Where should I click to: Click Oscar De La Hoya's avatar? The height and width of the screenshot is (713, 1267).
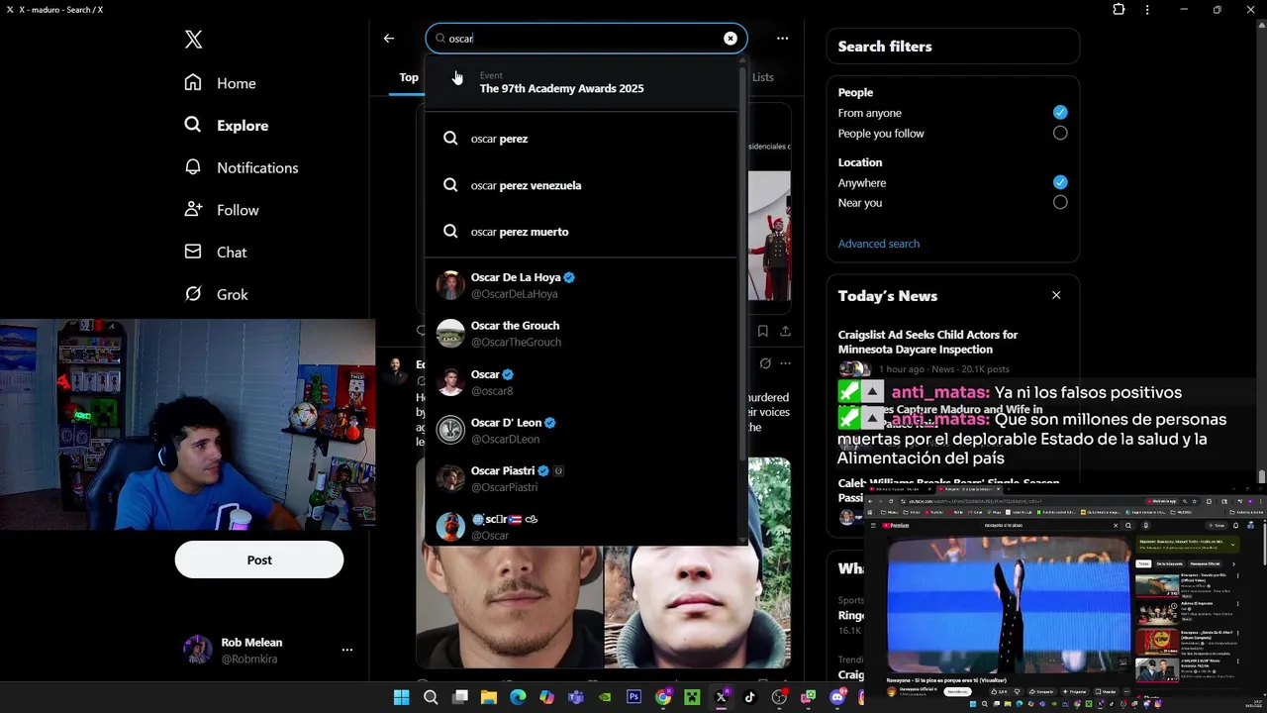pos(450,285)
